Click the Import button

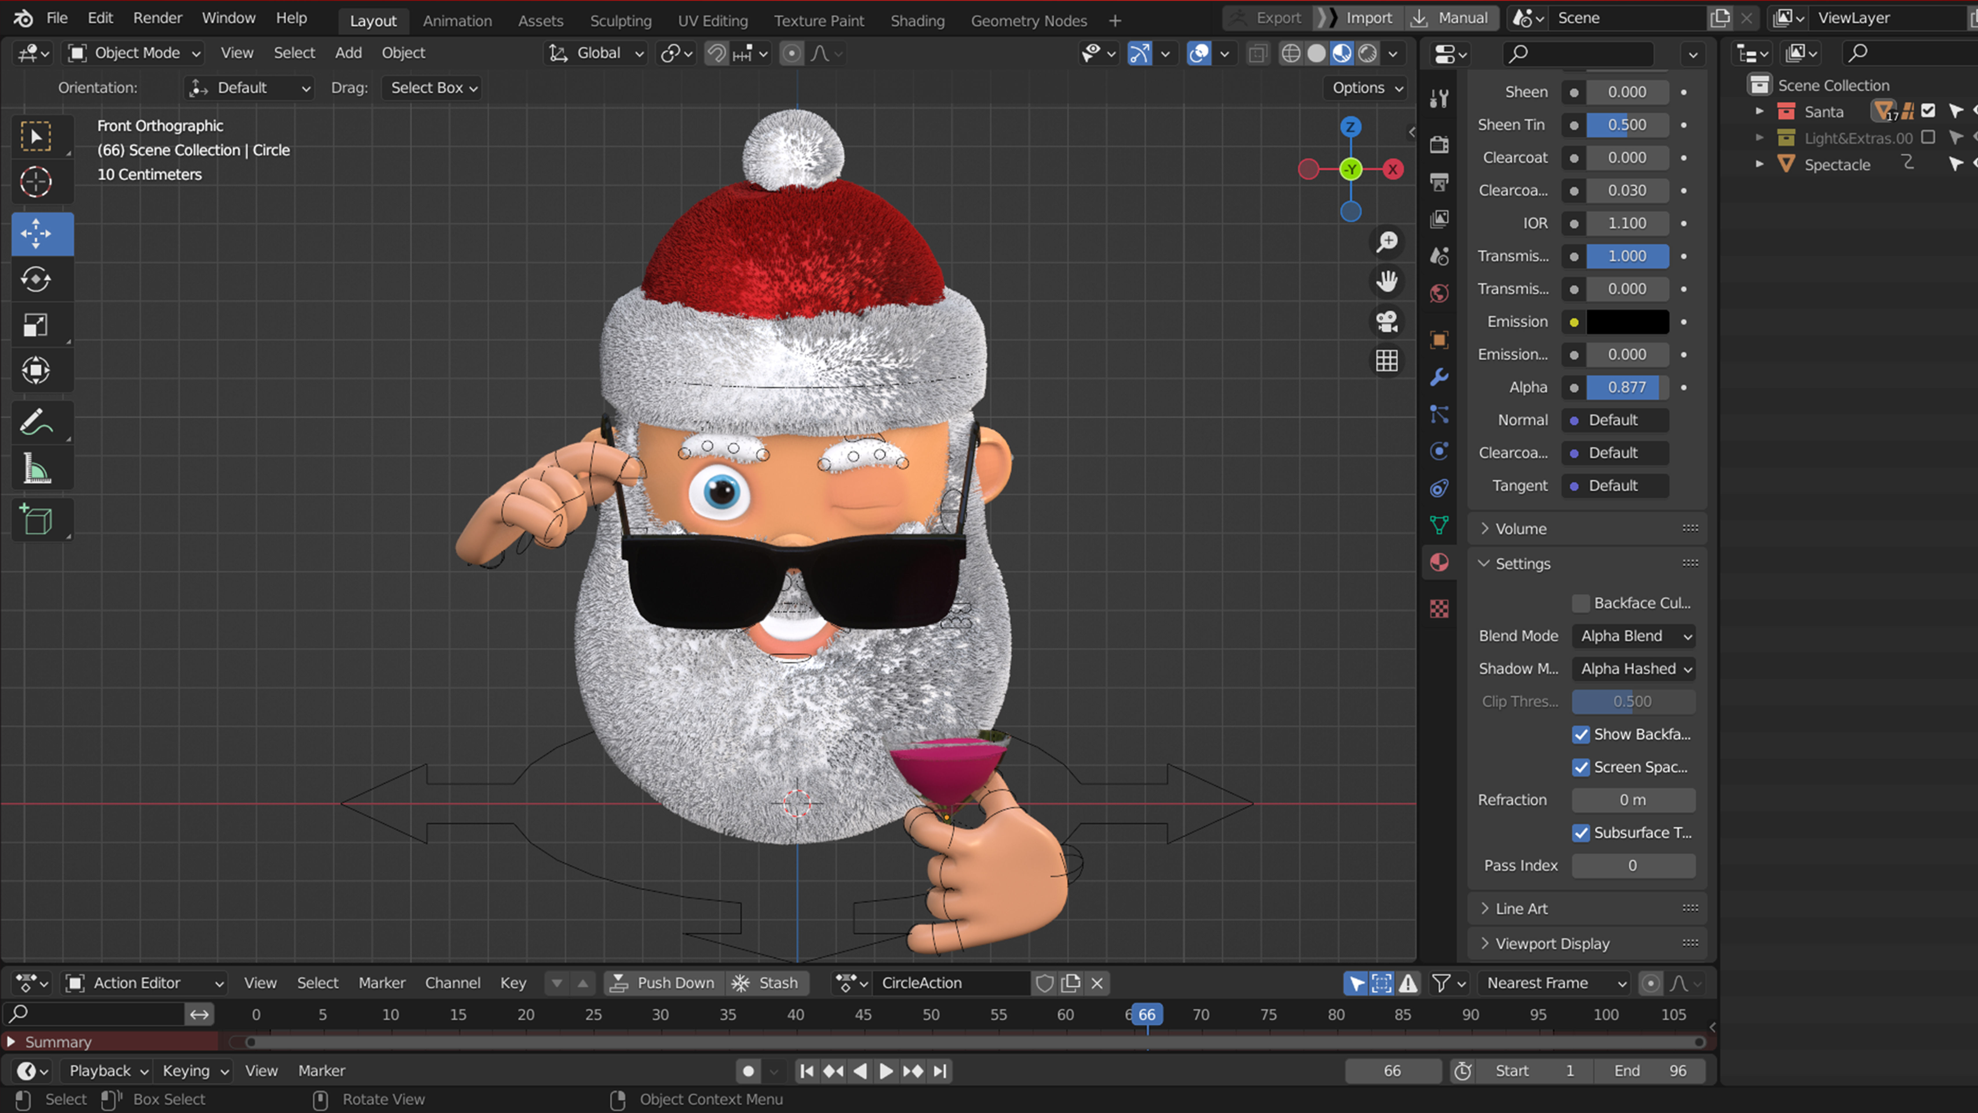[x=1358, y=18]
